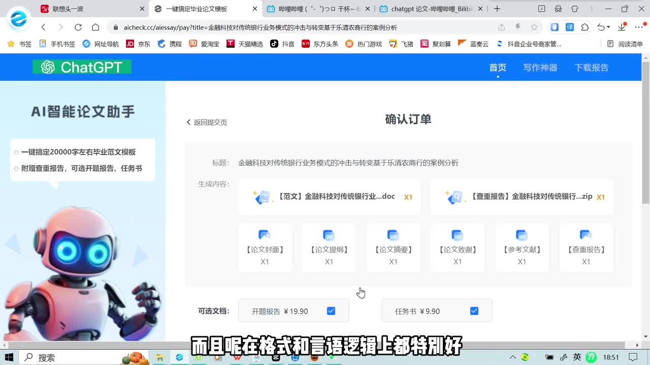Open the extensions puzzle icon
Viewport: 650px width, 365px height.
pos(585,27)
